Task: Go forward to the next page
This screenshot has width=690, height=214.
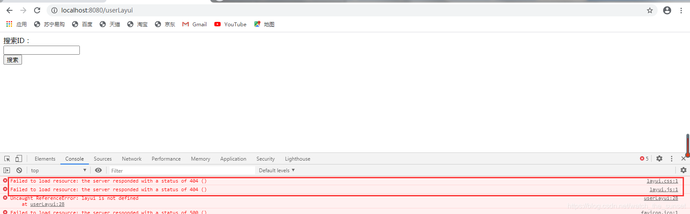Action: (x=23, y=10)
